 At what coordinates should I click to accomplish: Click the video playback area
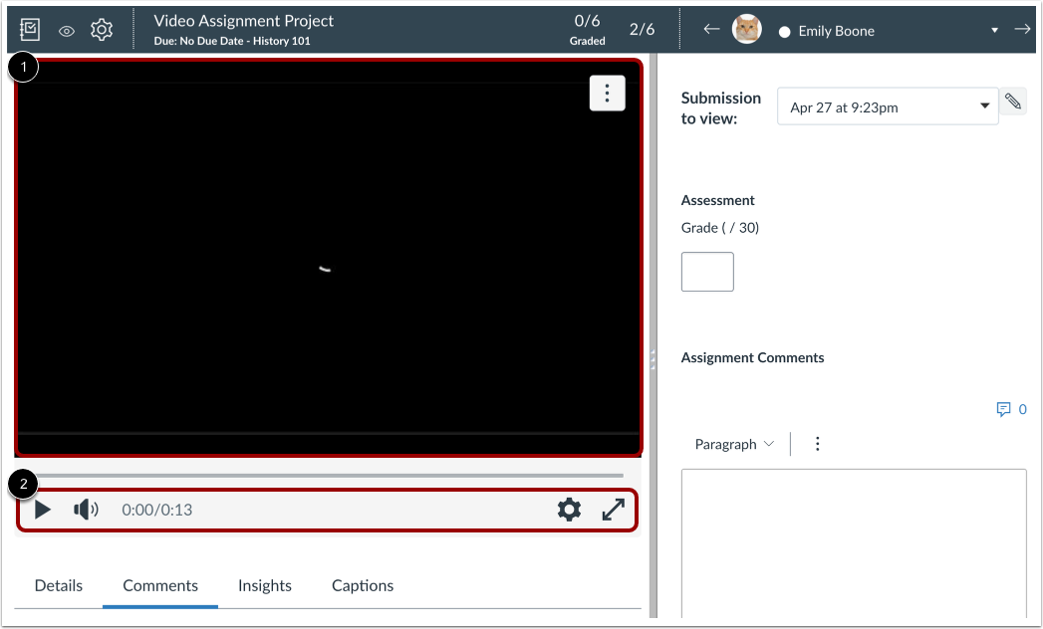328,258
